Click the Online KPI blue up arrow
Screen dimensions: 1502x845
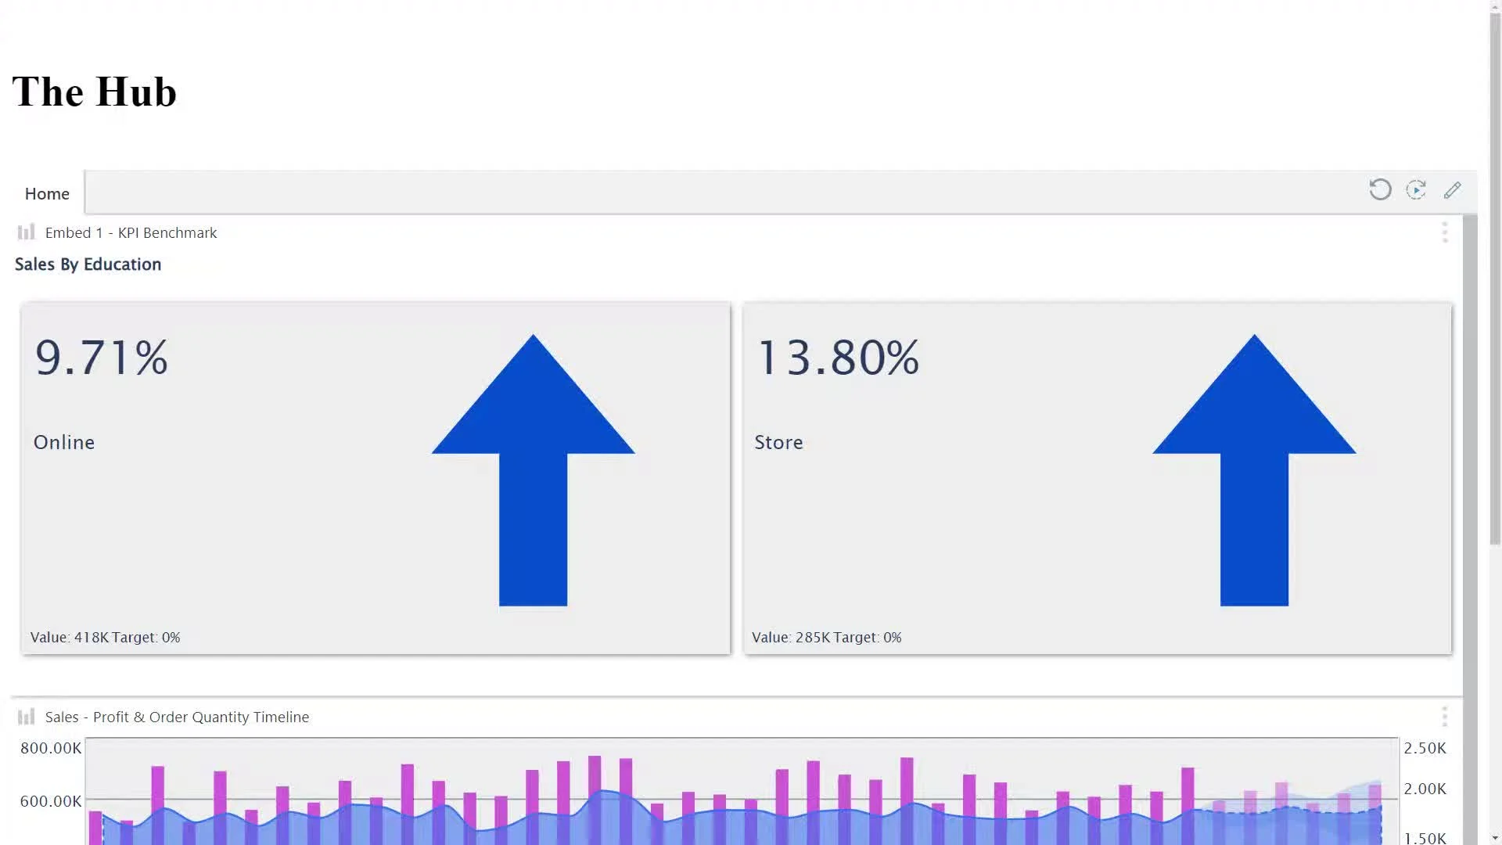(533, 469)
